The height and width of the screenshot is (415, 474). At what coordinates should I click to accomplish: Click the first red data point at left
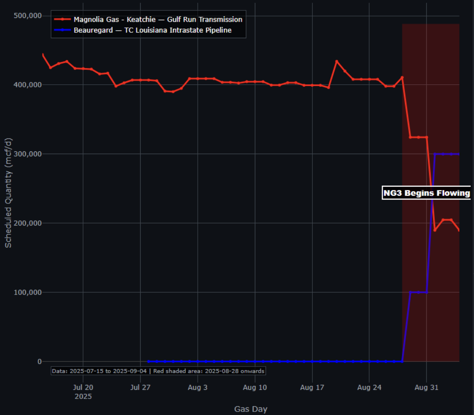coord(43,55)
